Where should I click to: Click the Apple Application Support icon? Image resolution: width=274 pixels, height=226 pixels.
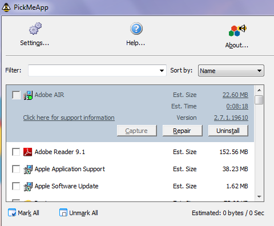pos(28,169)
